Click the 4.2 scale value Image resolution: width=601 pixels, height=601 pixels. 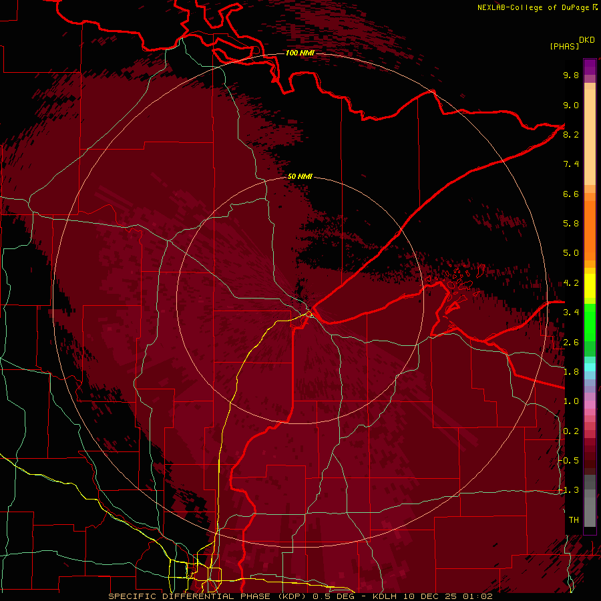point(571,283)
